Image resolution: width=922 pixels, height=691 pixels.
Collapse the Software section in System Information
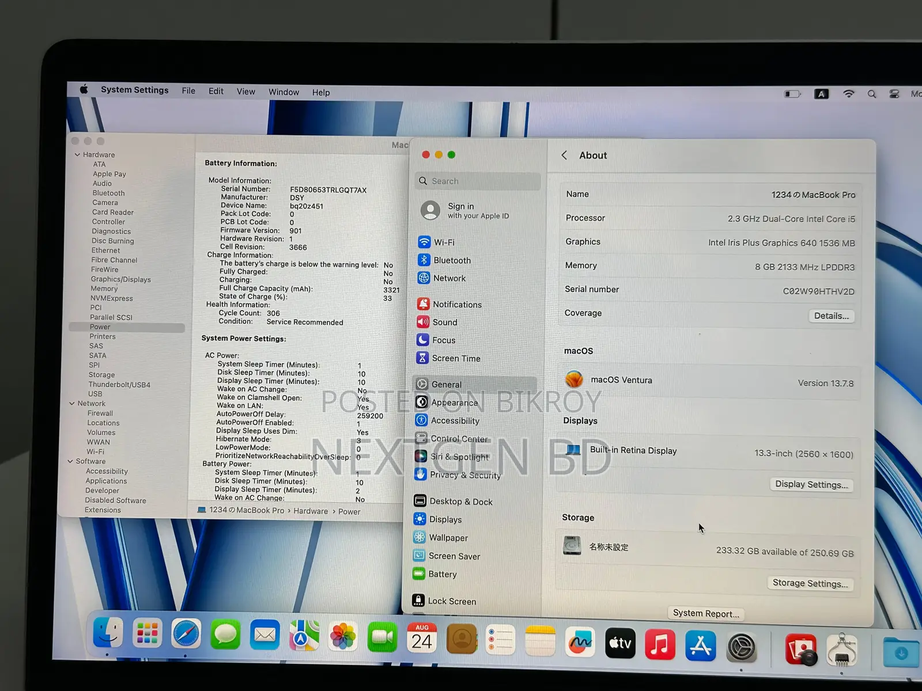(70, 461)
